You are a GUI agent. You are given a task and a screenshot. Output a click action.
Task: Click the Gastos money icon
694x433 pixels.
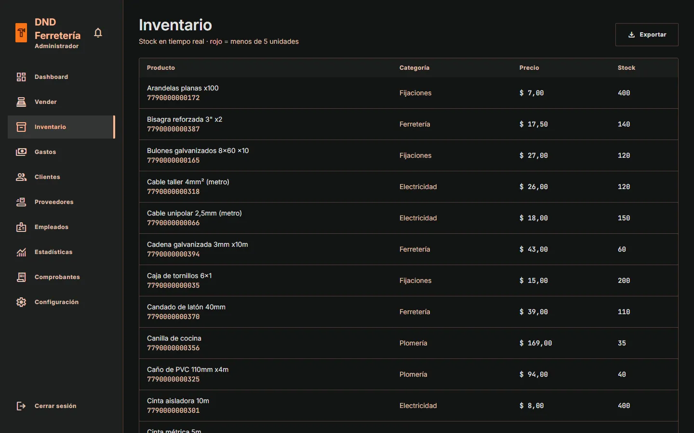[21, 152]
